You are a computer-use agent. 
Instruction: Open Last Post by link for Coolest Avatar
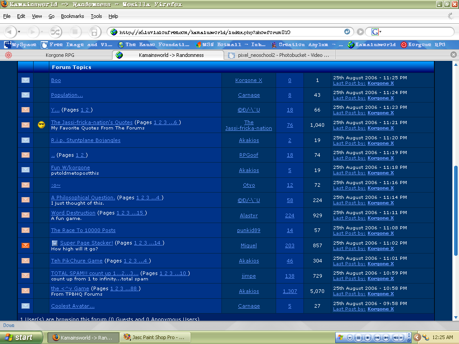tap(349, 309)
